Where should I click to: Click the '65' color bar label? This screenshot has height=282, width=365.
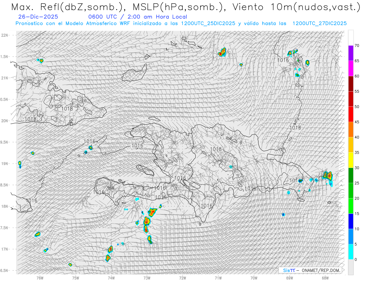pos(357,61)
